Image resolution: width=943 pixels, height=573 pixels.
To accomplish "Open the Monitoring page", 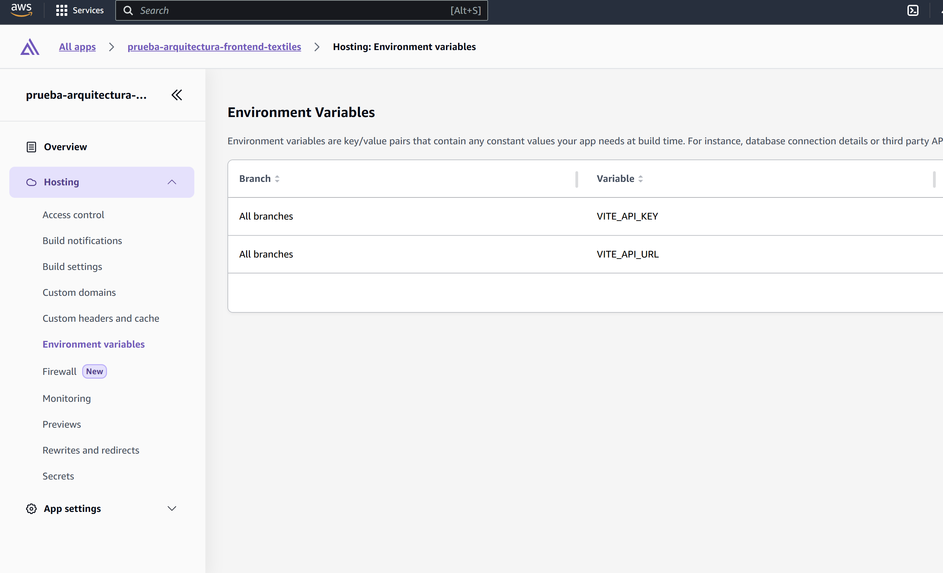I will (67, 398).
